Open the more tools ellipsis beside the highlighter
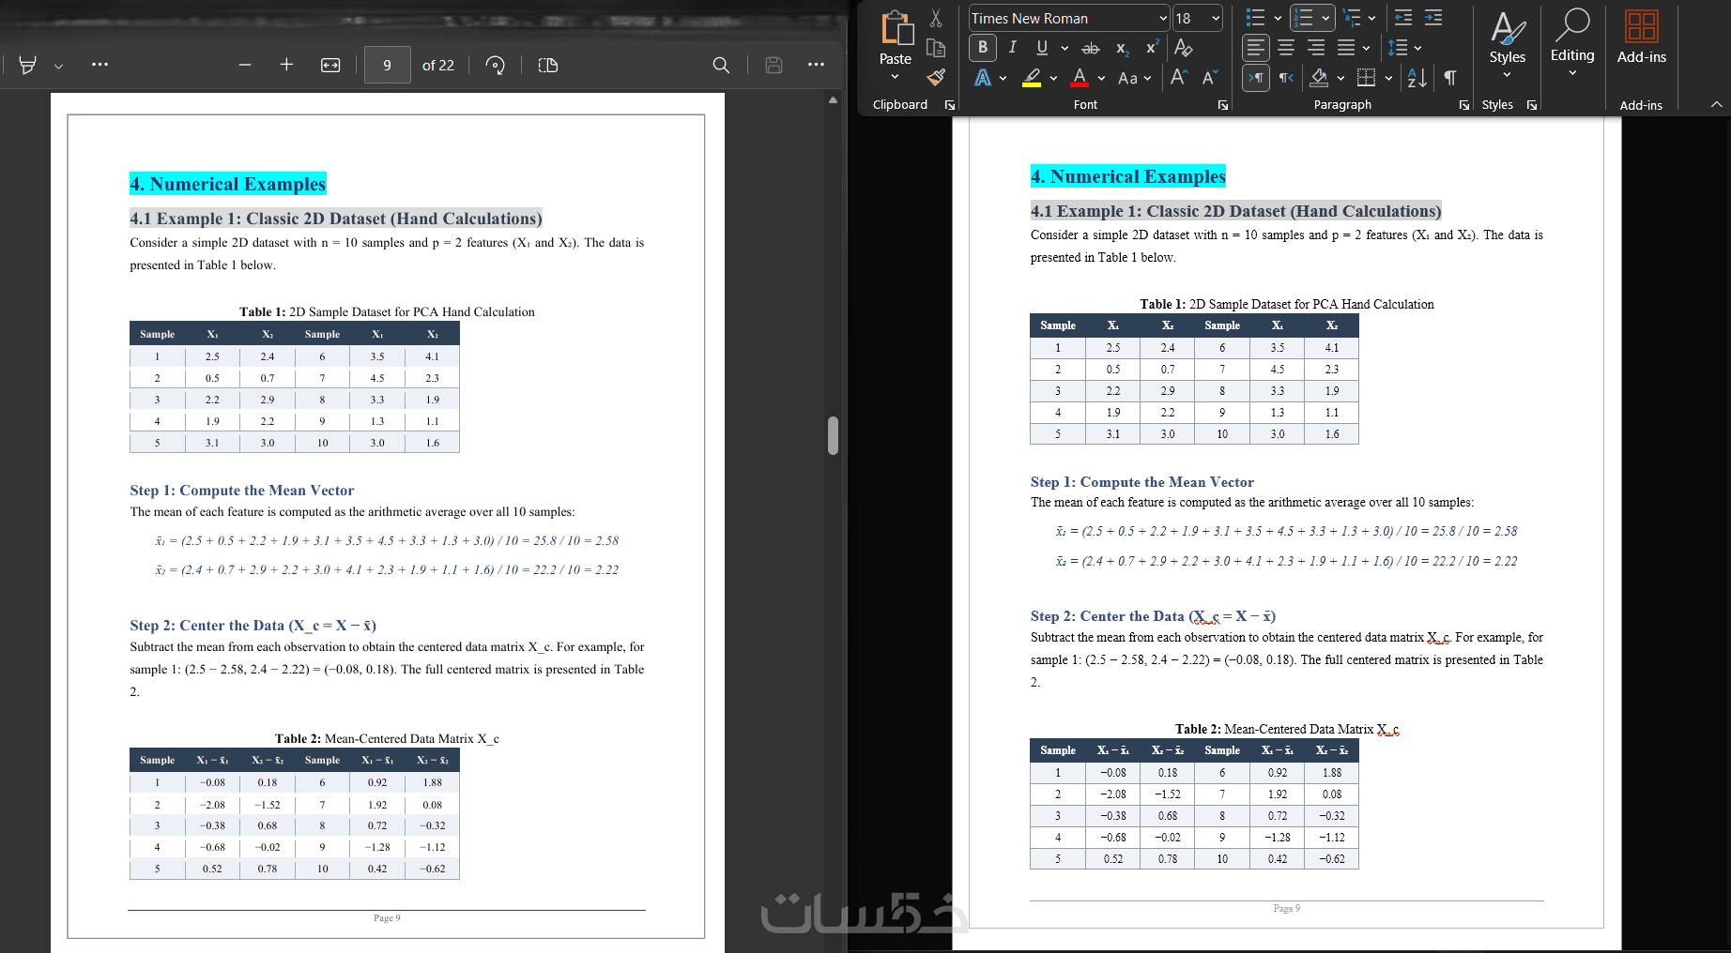Image resolution: width=1731 pixels, height=953 pixels. [100, 65]
